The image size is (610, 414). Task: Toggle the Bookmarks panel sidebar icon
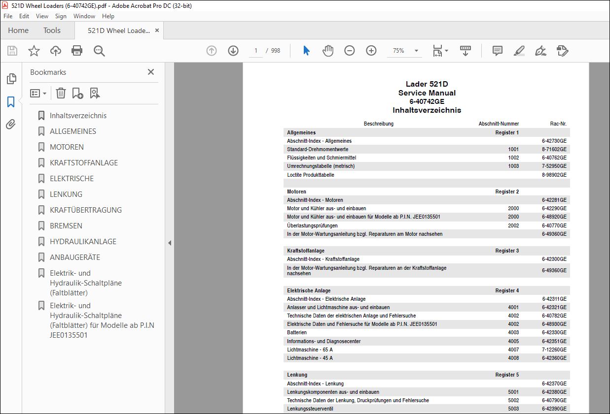pyautogui.click(x=11, y=102)
